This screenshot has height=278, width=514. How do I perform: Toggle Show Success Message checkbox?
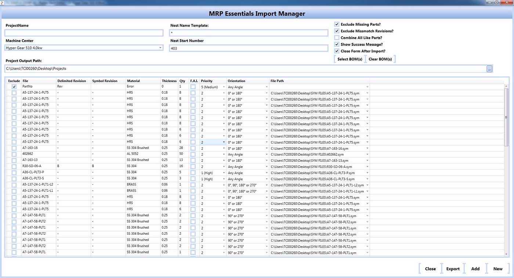pyautogui.click(x=337, y=44)
